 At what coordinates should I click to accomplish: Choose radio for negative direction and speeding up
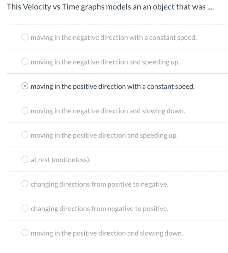pos(25,62)
